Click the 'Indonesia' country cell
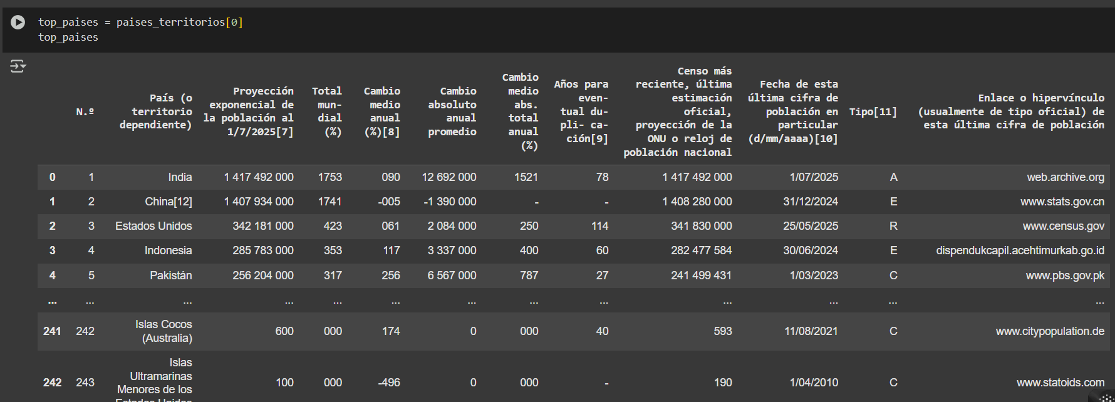This screenshot has height=402, width=1115. click(169, 250)
